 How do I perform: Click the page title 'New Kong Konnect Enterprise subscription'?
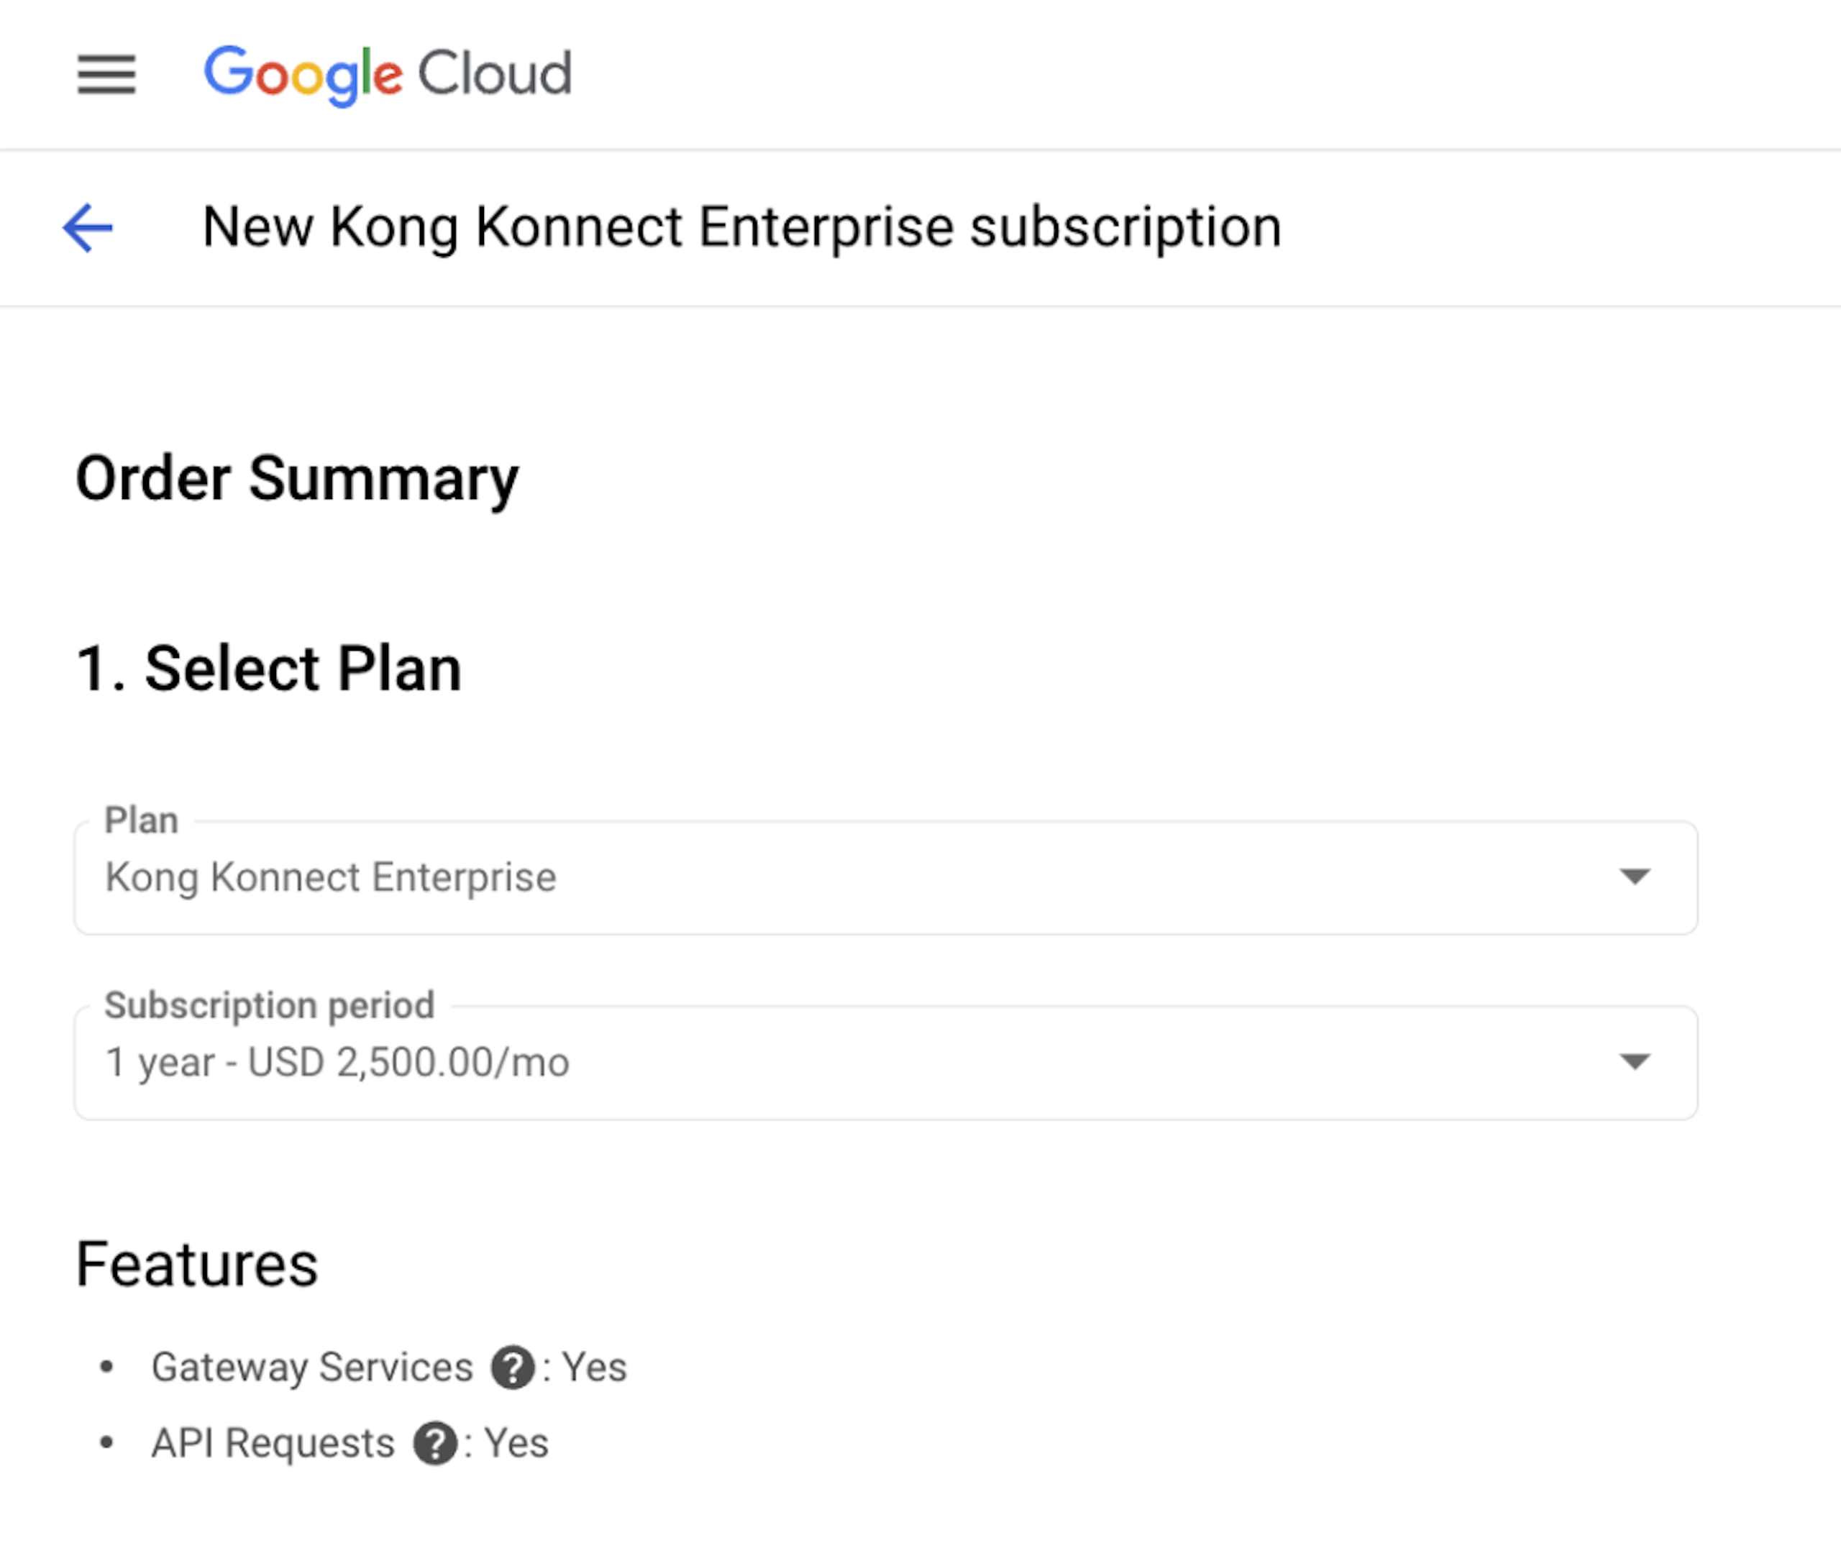point(741,227)
